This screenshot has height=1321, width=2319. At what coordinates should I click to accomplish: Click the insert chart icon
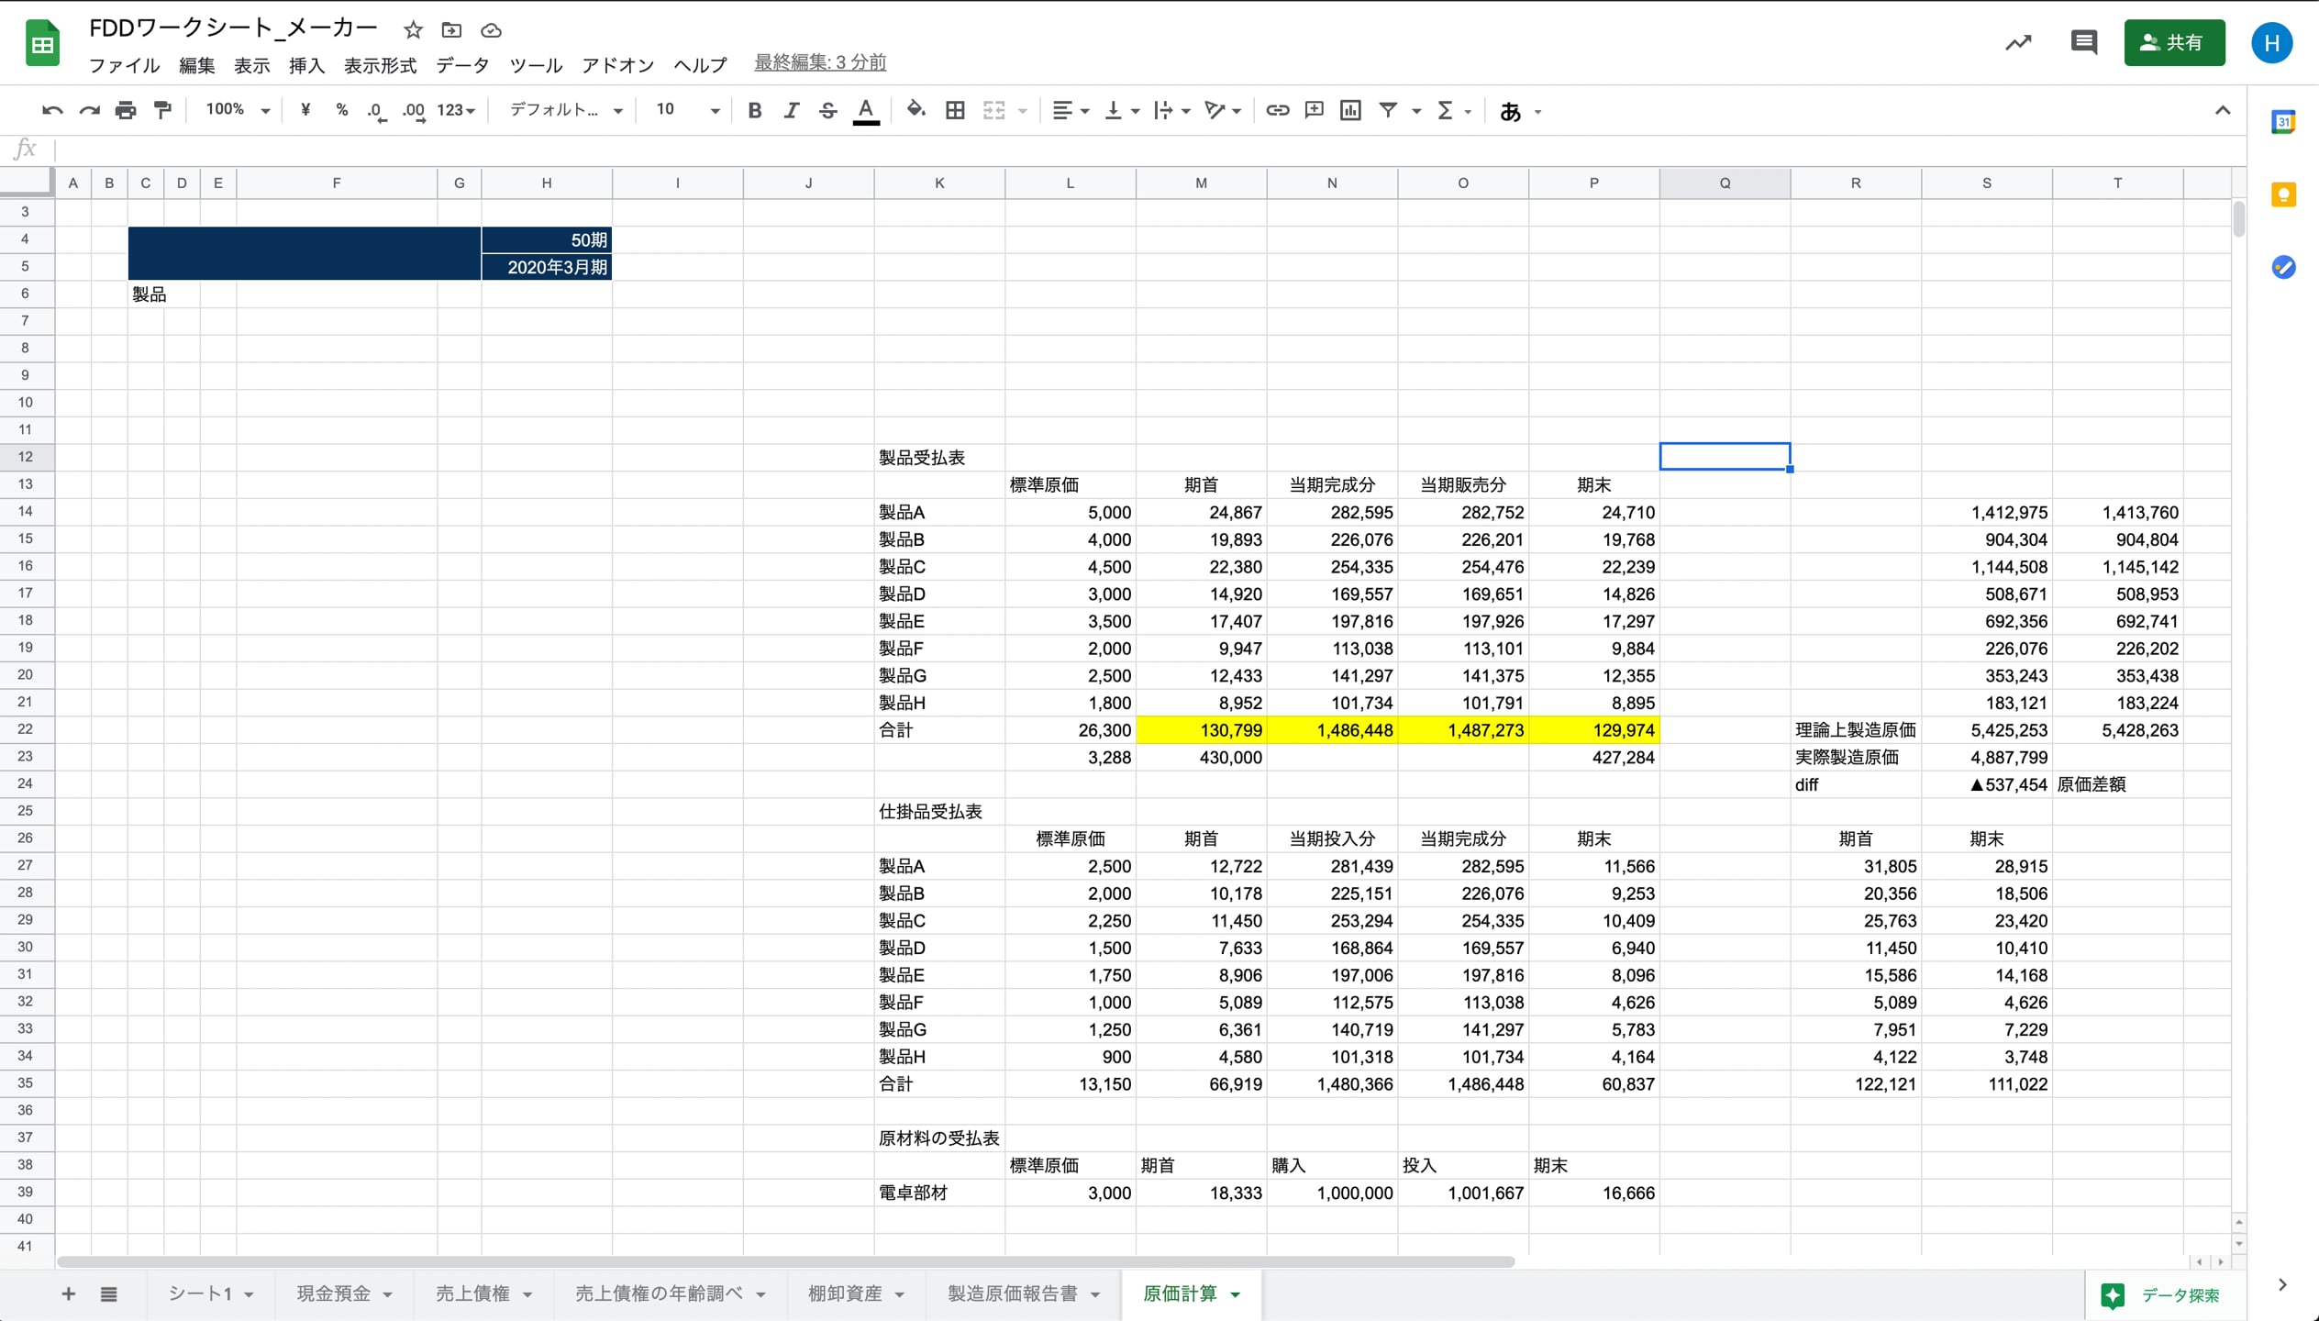[1350, 110]
